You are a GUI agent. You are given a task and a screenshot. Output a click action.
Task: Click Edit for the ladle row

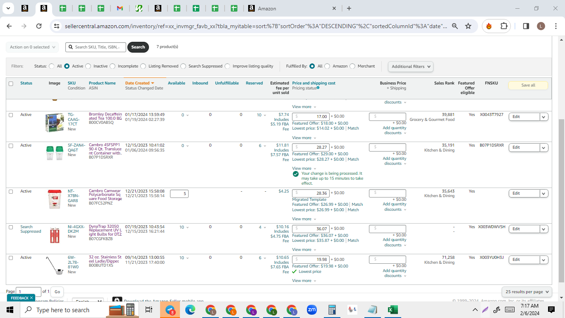click(x=524, y=260)
